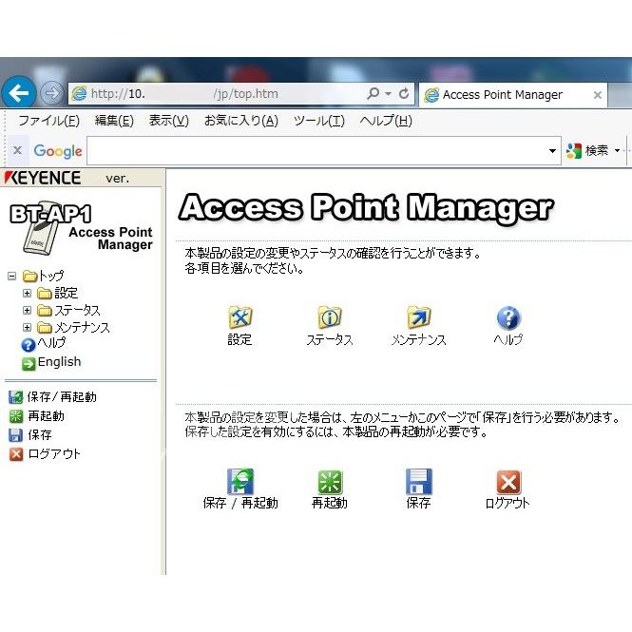Click the large 保存 floppy disk icon

pyautogui.click(x=418, y=481)
